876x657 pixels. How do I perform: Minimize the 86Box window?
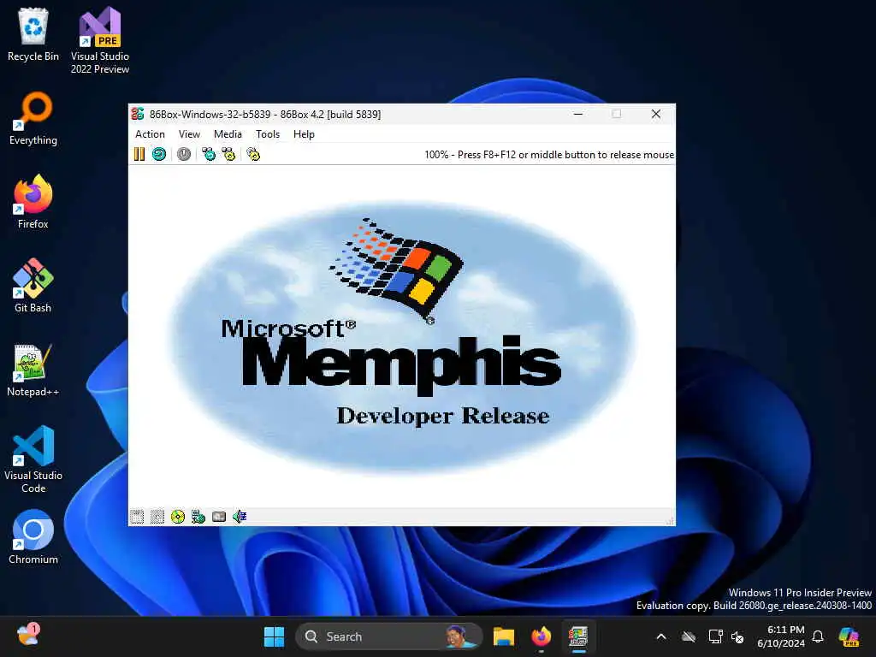tap(578, 114)
